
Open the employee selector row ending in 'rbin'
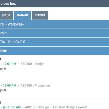(55, 33)
